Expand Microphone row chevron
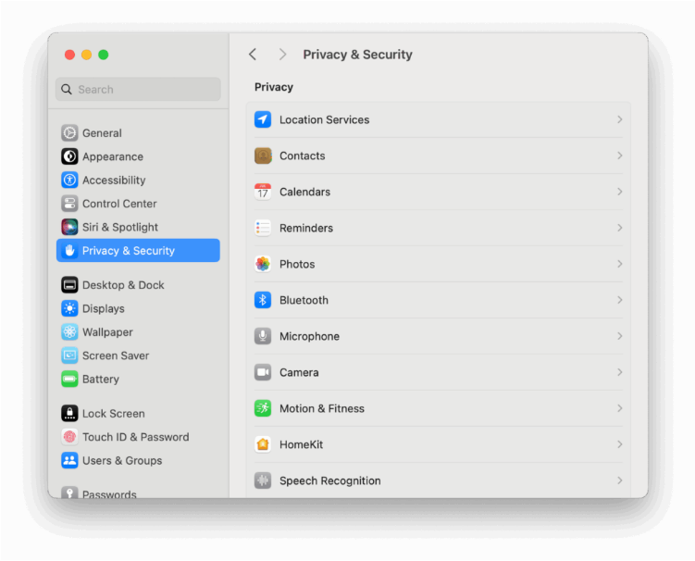This screenshot has height=561, width=695. click(620, 336)
